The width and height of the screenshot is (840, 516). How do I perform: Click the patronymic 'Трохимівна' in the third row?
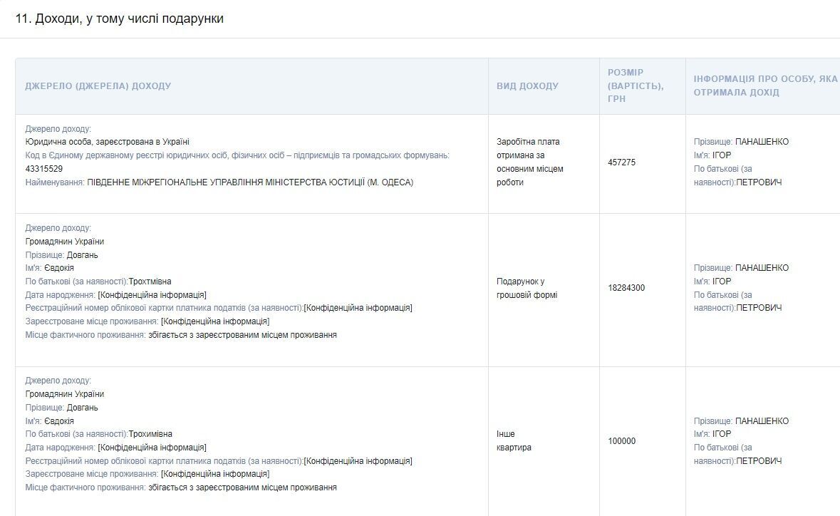click(x=150, y=434)
